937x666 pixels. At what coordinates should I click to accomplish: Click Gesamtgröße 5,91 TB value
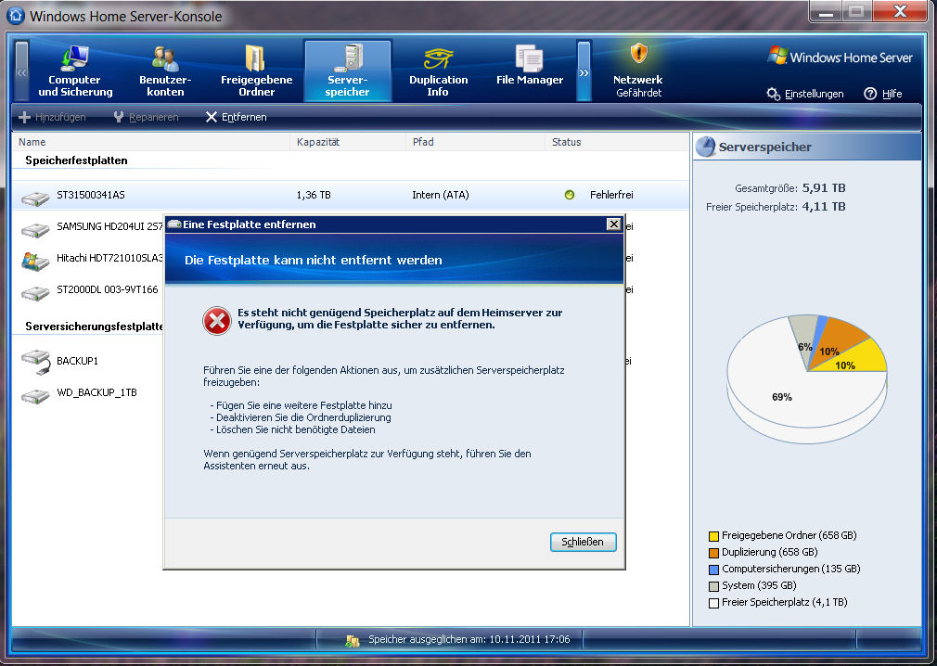824,187
